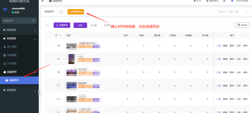Viewport: 252px width, 113px height.
Task: Click 分享 for row ID 96
Action: pyautogui.click(x=239, y=72)
